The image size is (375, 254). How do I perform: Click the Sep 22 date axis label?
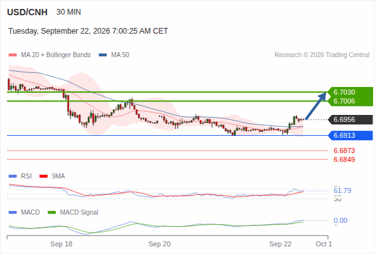(x=280, y=244)
